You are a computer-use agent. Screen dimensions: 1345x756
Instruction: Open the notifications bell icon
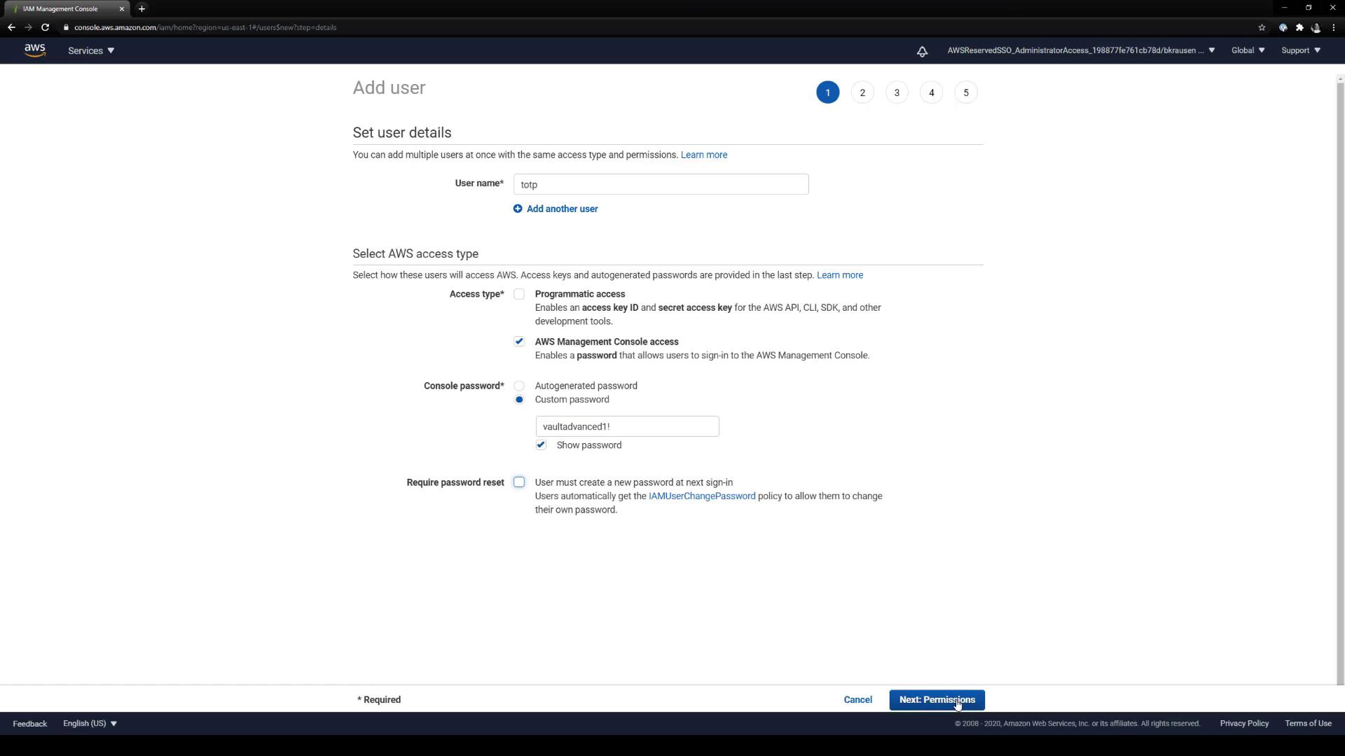click(x=922, y=51)
